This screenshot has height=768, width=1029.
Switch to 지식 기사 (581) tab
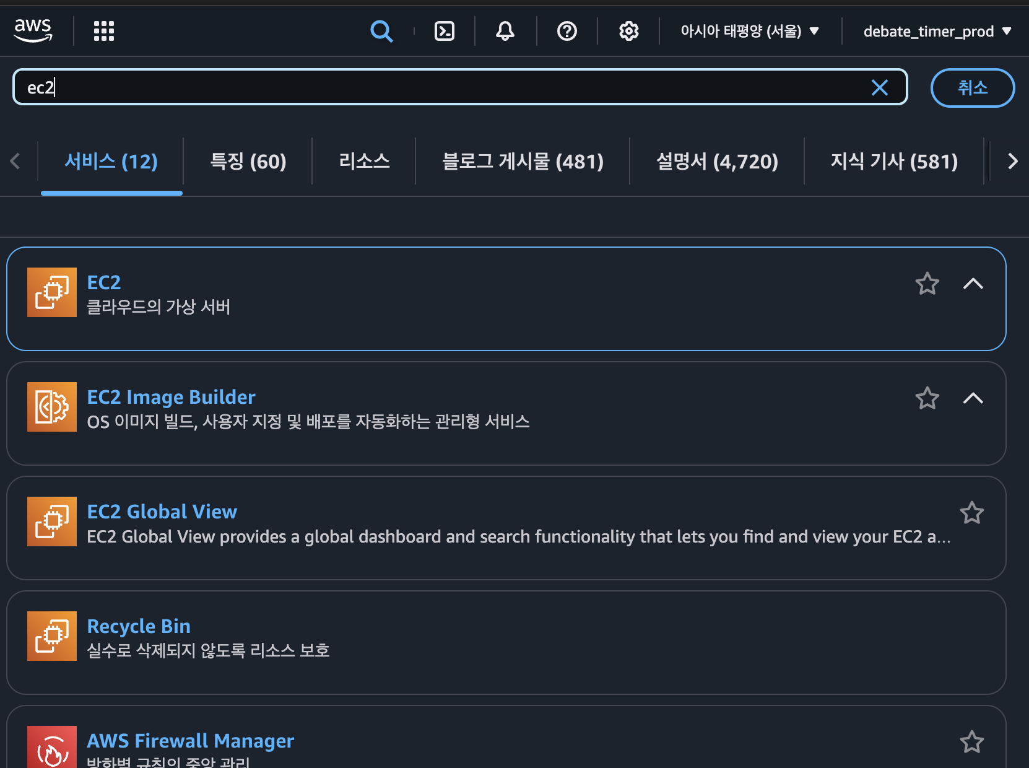tap(894, 162)
